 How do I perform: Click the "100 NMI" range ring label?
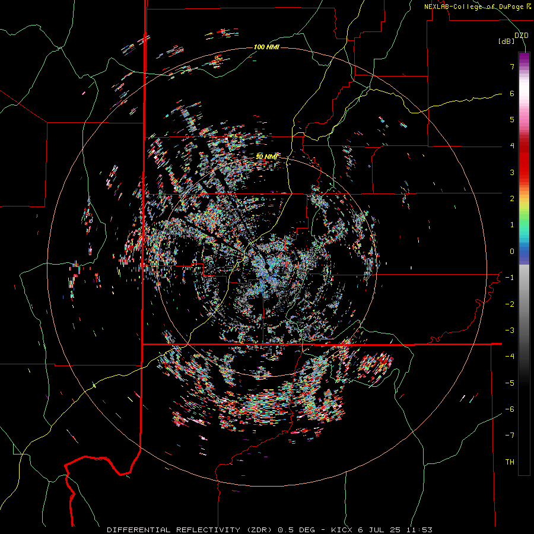pos(266,47)
